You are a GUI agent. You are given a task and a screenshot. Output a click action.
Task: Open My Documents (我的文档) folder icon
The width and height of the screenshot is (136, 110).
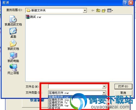click(13, 45)
